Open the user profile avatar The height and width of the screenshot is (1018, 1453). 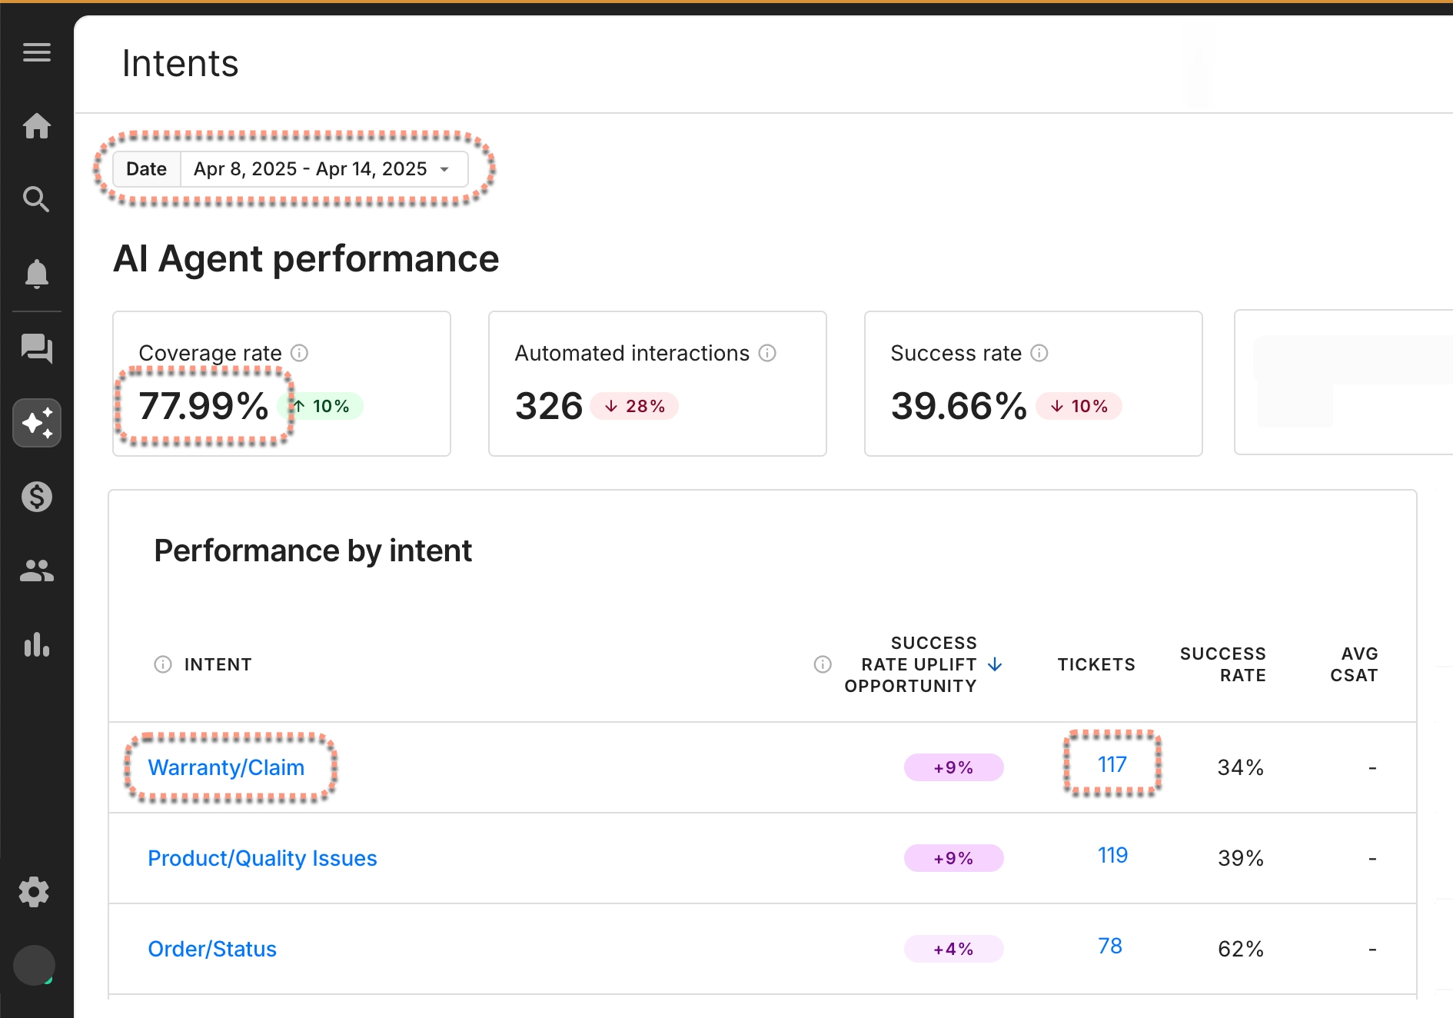35,965
